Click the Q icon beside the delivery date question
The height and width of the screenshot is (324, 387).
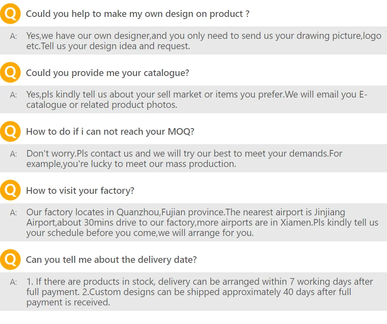10,260
